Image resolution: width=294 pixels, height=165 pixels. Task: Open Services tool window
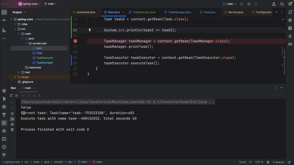pos(4,107)
